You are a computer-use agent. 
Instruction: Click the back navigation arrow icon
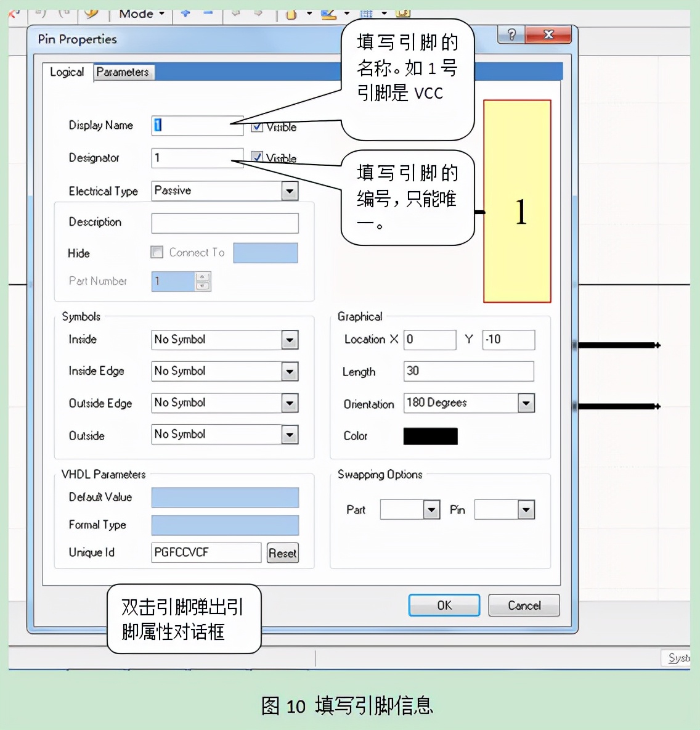tap(237, 12)
